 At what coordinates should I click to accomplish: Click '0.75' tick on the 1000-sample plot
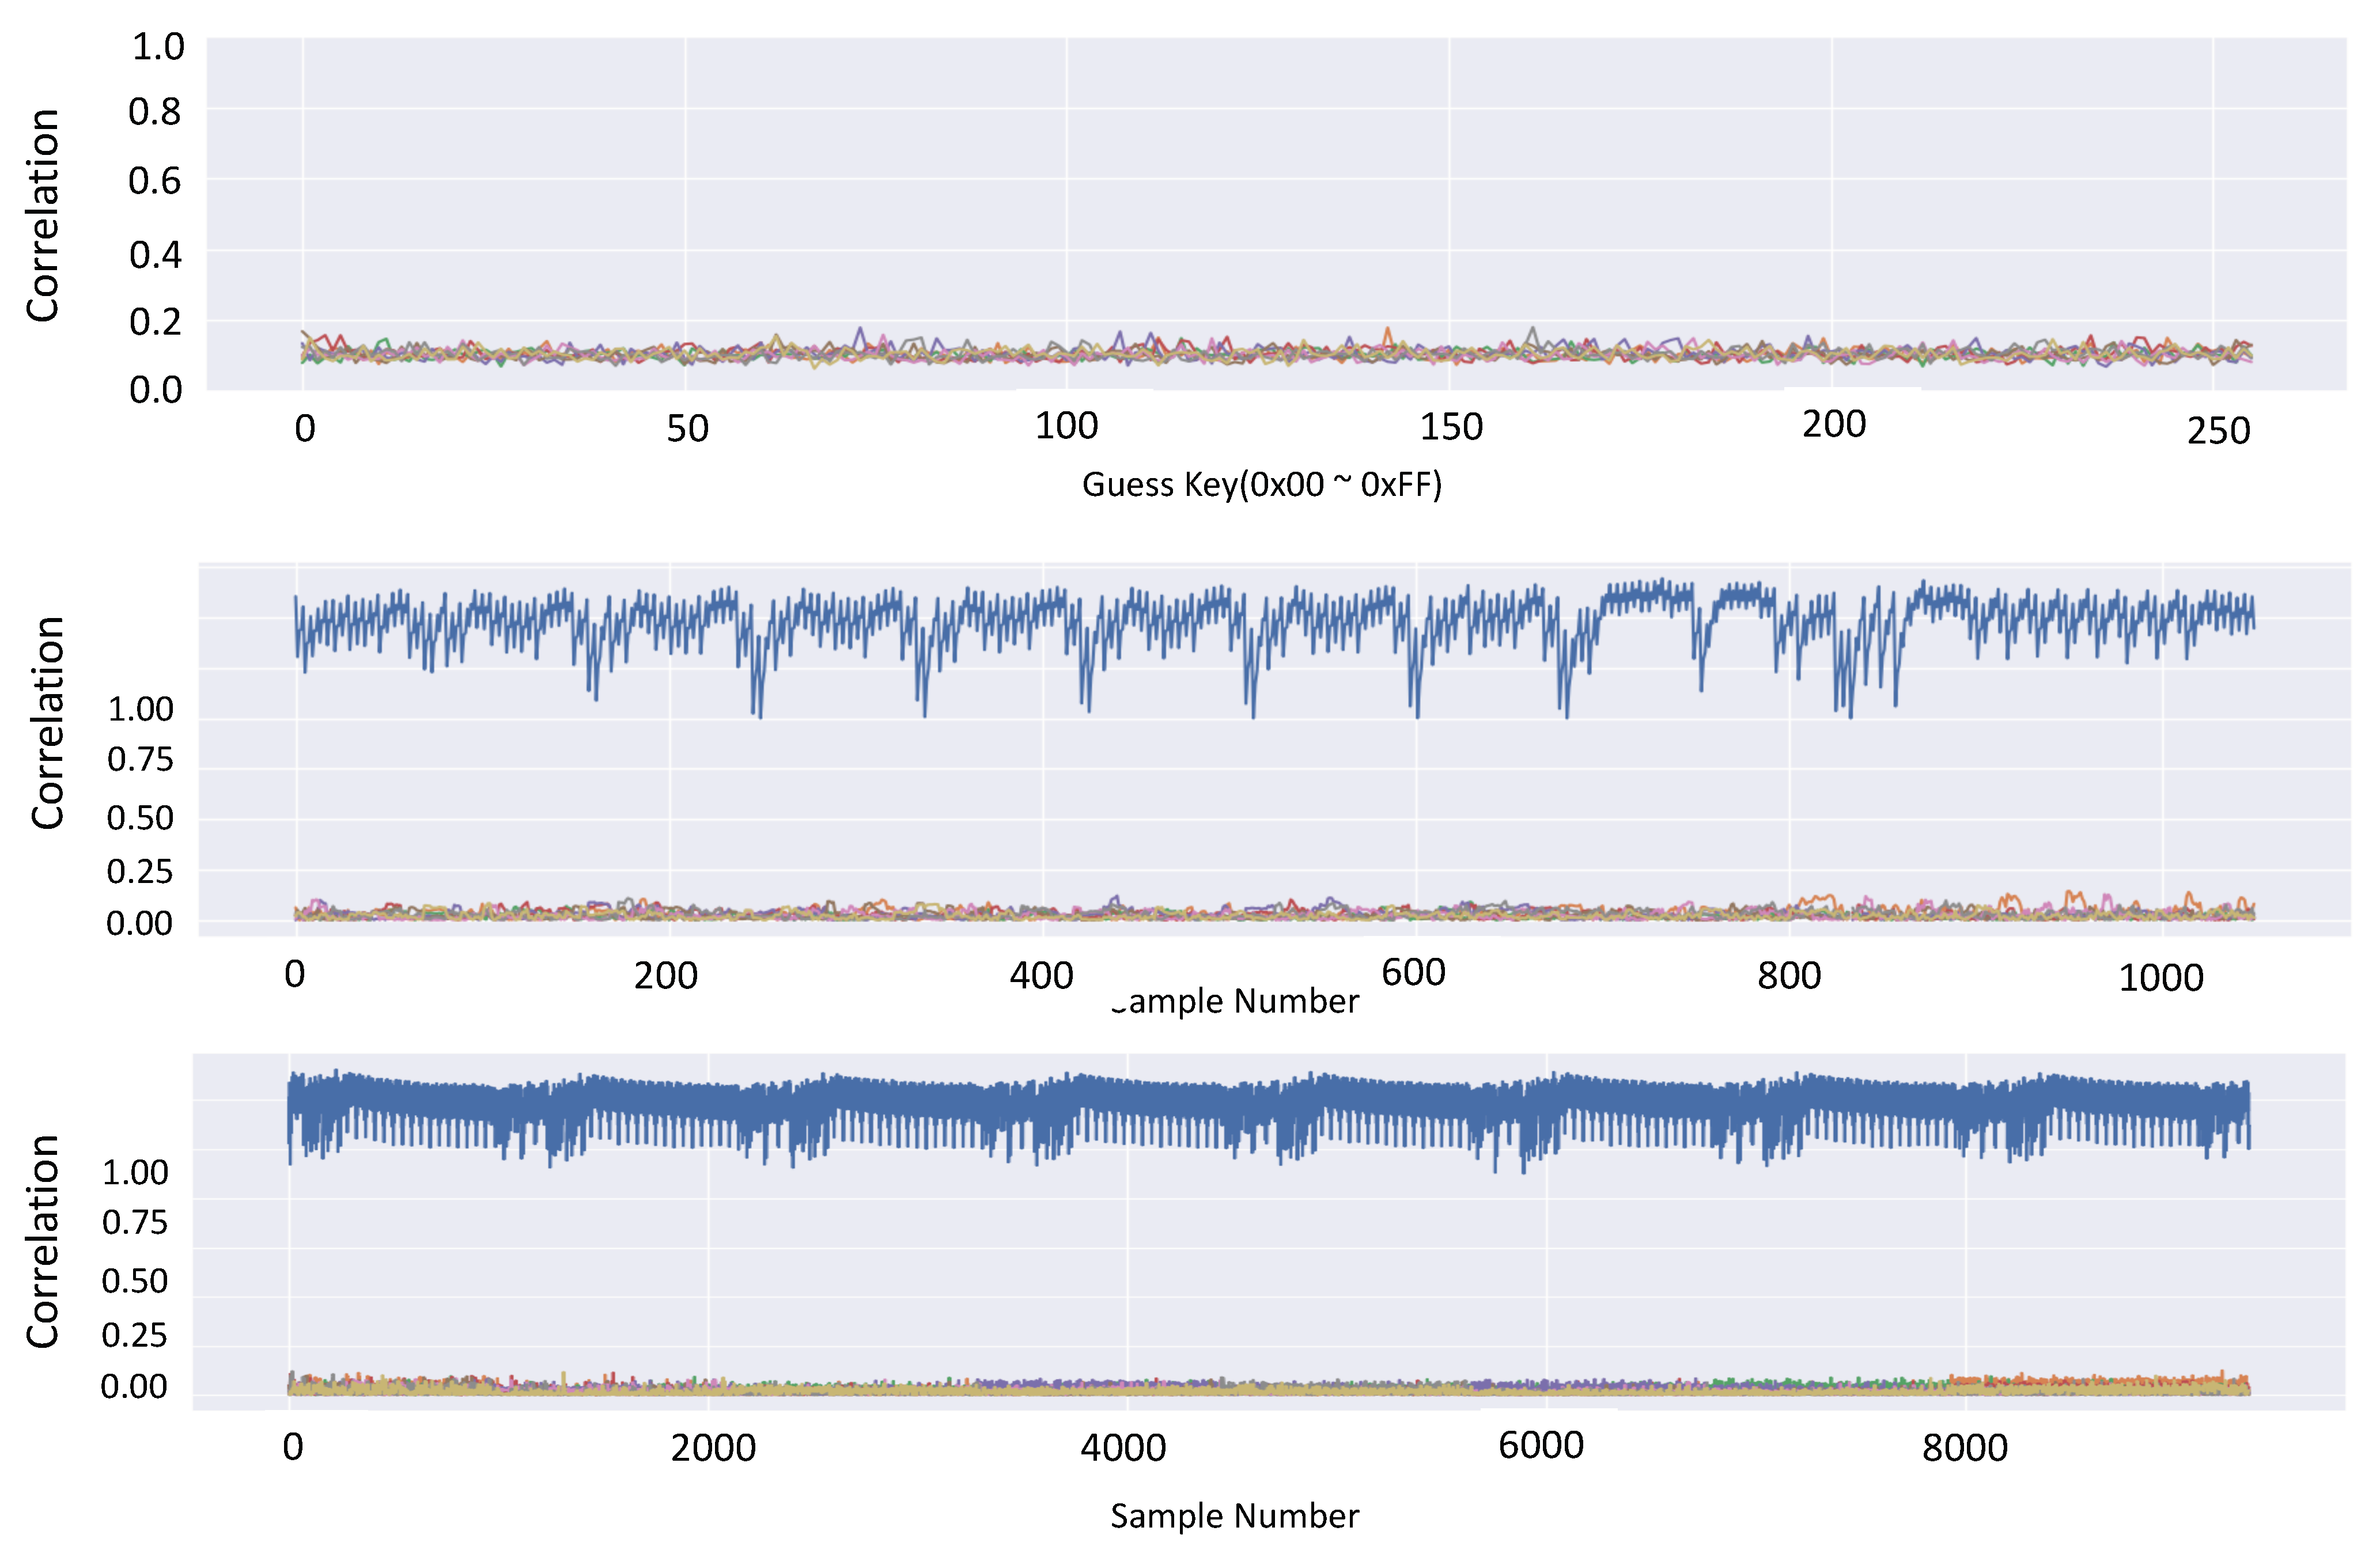click(140, 760)
